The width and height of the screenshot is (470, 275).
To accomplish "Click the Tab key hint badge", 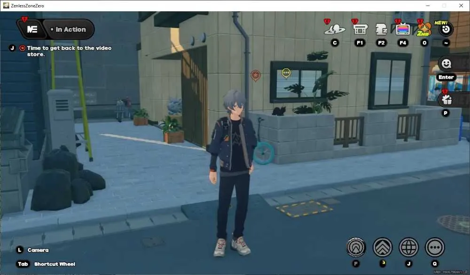I will [23, 264].
